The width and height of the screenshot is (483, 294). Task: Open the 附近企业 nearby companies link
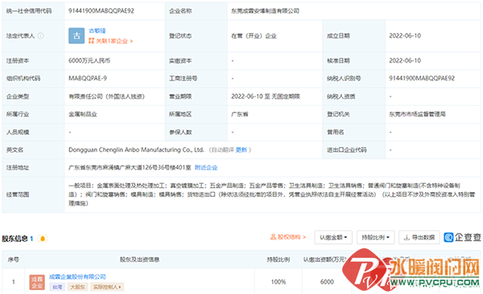click(x=206, y=168)
